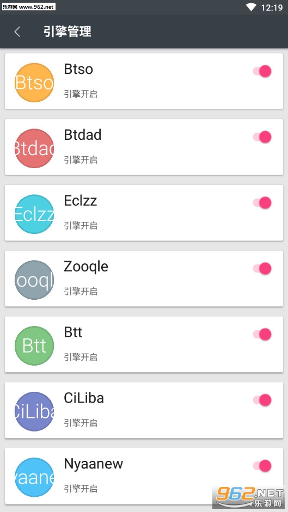The width and height of the screenshot is (288, 512).
Task: Click the 引擎管理 page title
Action: pos(68,32)
